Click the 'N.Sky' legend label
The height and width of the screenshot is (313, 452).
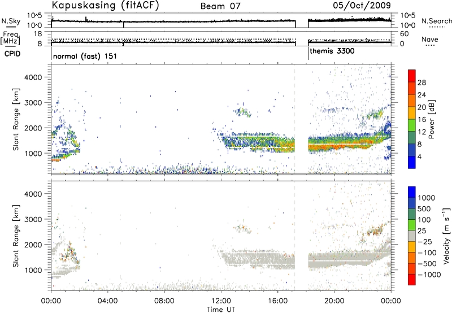point(11,21)
